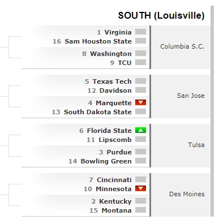Click the Tulsa site label
The height and width of the screenshot is (220, 219).
pyautogui.click(x=196, y=145)
